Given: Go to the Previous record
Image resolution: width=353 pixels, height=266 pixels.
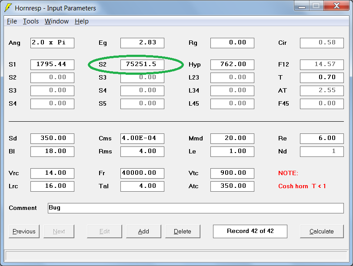Looking at the screenshot, I should coord(24,231).
